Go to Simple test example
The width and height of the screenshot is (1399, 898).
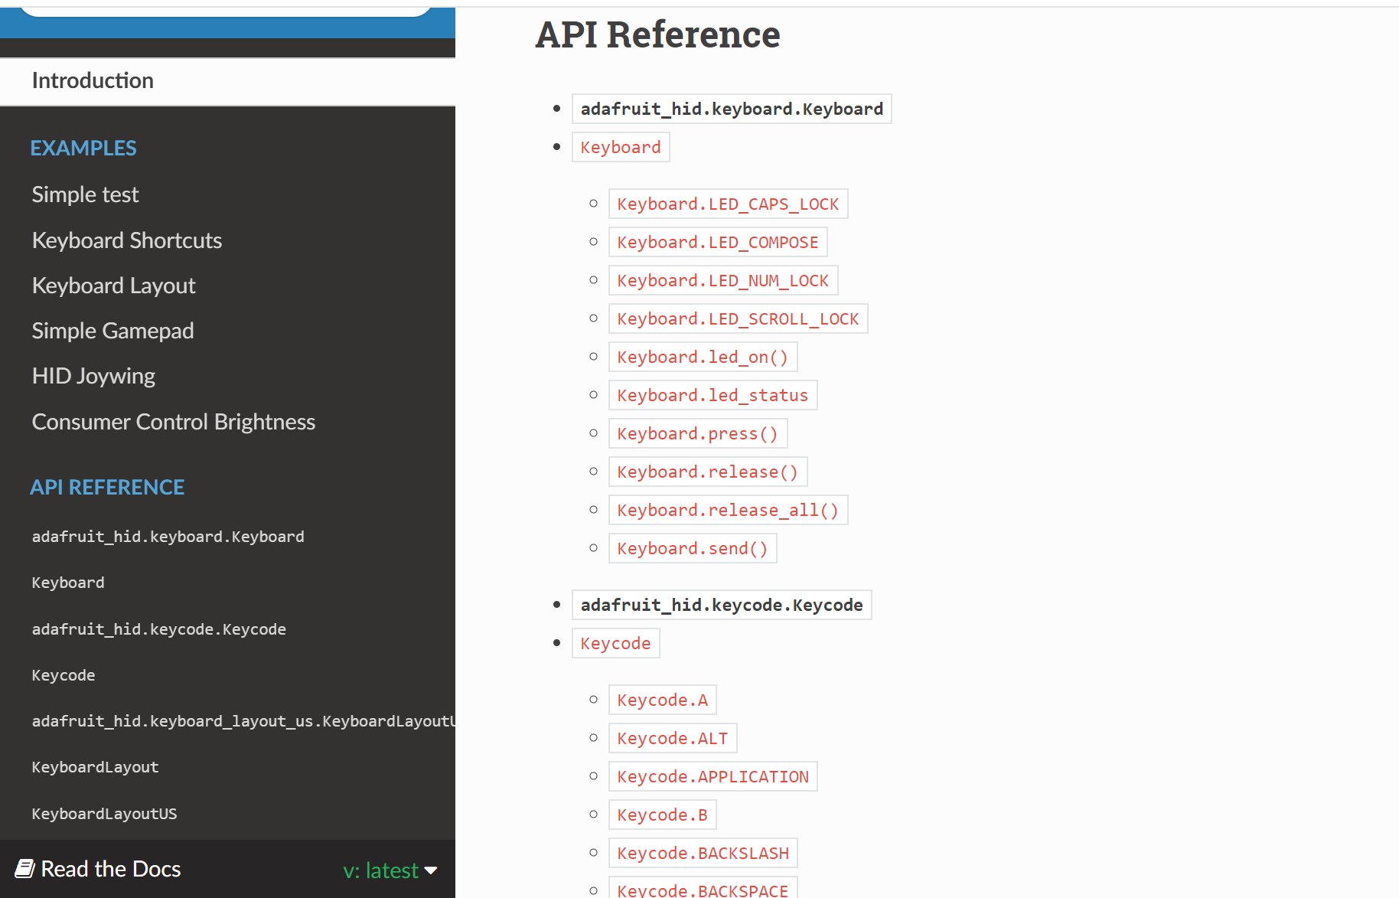pos(85,194)
